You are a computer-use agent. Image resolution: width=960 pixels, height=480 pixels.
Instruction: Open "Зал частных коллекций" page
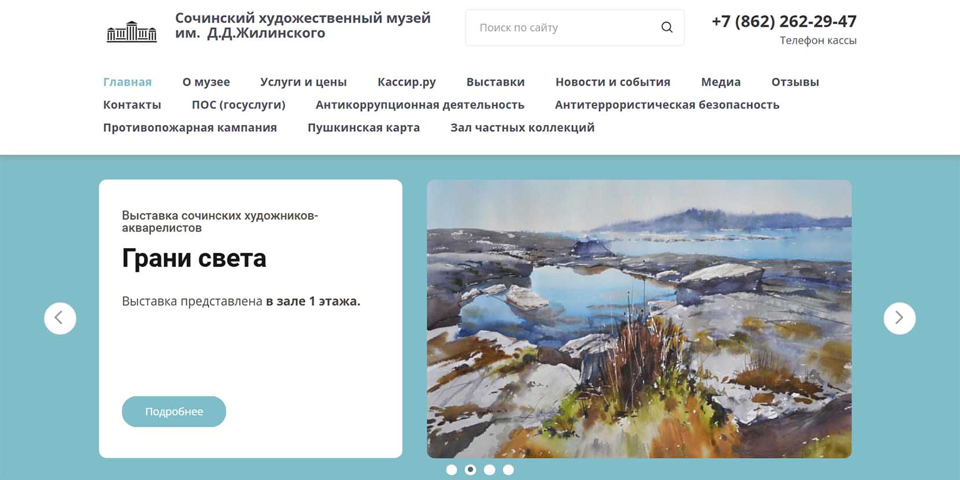[522, 128]
